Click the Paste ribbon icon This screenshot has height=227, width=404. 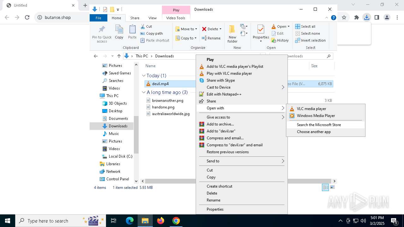[x=132, y=29]
